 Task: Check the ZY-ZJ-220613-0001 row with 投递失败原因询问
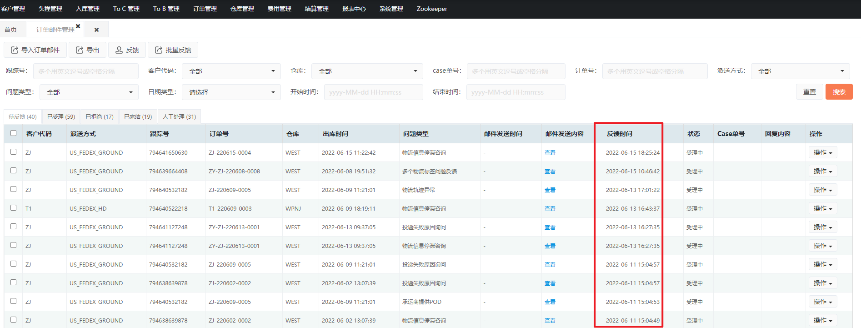point(13,227)
